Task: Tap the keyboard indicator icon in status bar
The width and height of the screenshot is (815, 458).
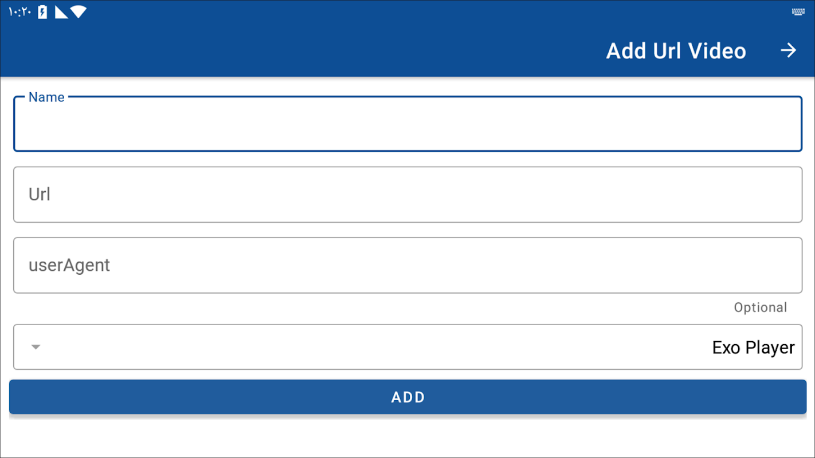Action: [x=798, y=12]
